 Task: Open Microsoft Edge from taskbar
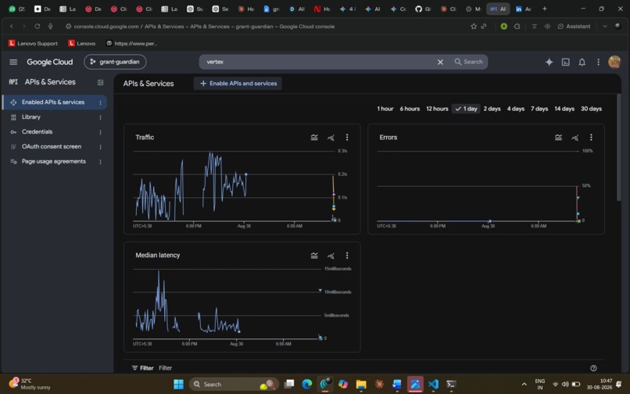[307, 384]
